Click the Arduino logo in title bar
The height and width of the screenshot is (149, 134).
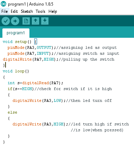coord(3,4)
